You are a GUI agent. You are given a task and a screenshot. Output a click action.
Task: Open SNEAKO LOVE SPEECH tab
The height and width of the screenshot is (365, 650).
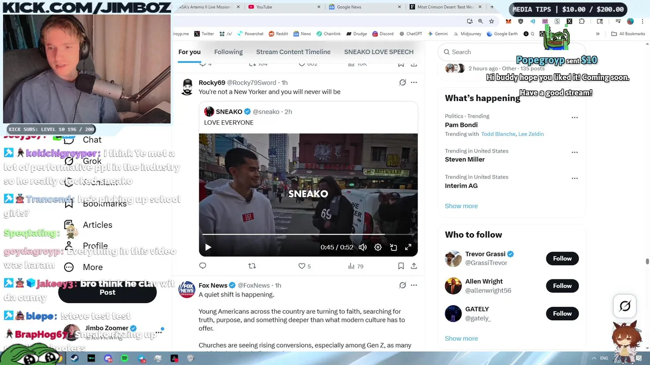coord(379,52)
